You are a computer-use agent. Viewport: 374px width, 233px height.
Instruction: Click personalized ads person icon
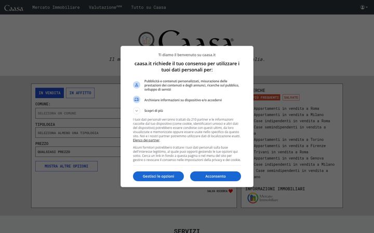tap(137, 85)
